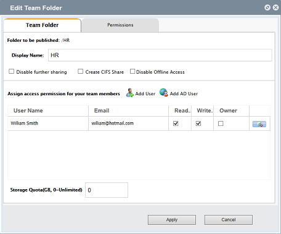
Task: Close the Edit Team Folder dialog
Action: pos(275,8)
